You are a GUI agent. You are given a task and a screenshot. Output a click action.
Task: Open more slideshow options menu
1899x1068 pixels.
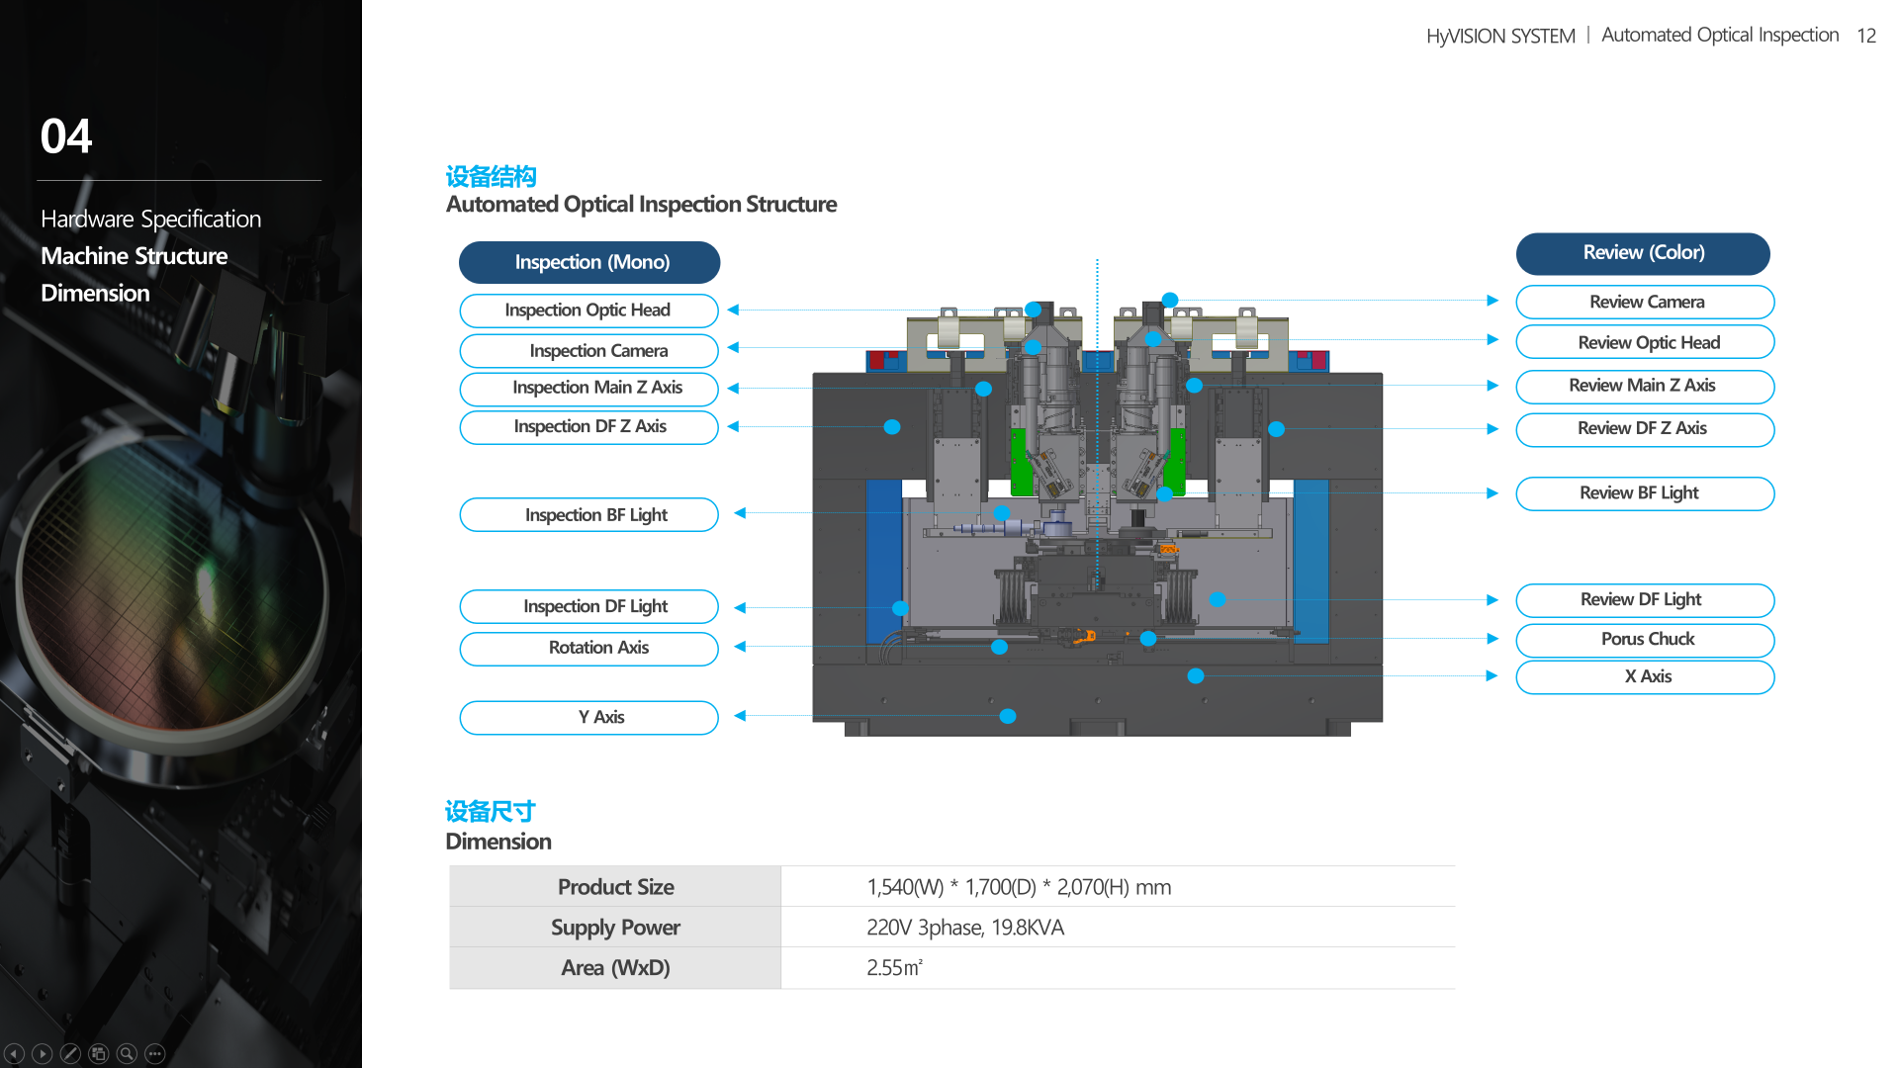coord(155,1054)
